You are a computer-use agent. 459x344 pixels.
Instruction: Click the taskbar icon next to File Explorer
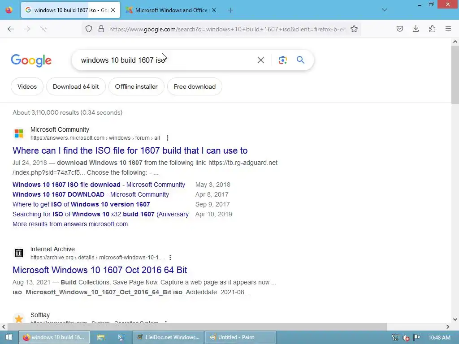coord(121,337)
